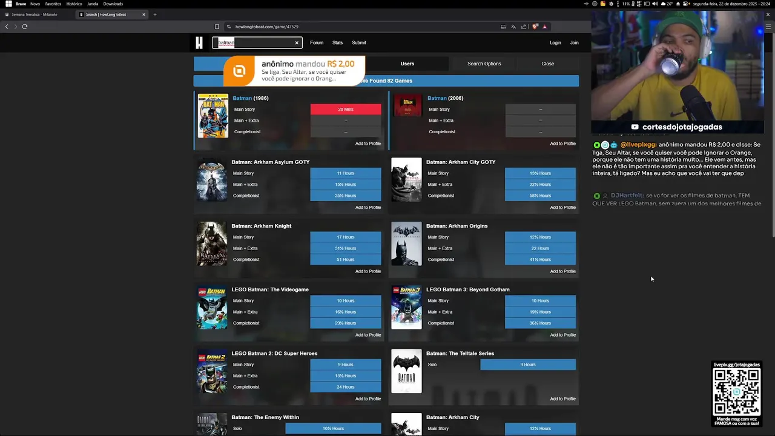Click the HowLongToBeat logo icon
775x436 pixels.
click(x=199, y=42)
